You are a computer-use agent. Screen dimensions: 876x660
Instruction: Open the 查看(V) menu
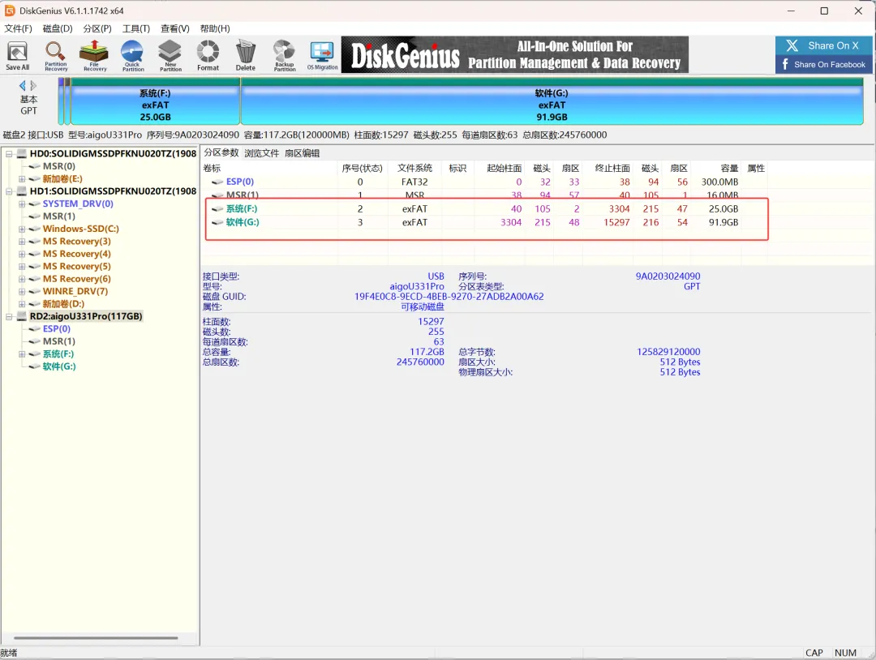pos(175,28)
